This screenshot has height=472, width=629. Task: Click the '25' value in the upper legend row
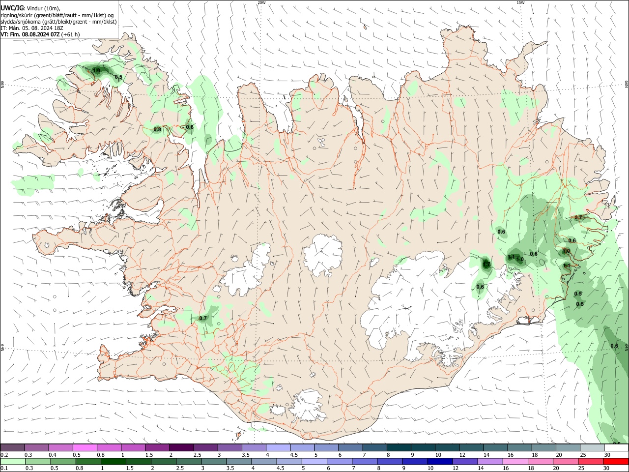(x=583, y=455)
